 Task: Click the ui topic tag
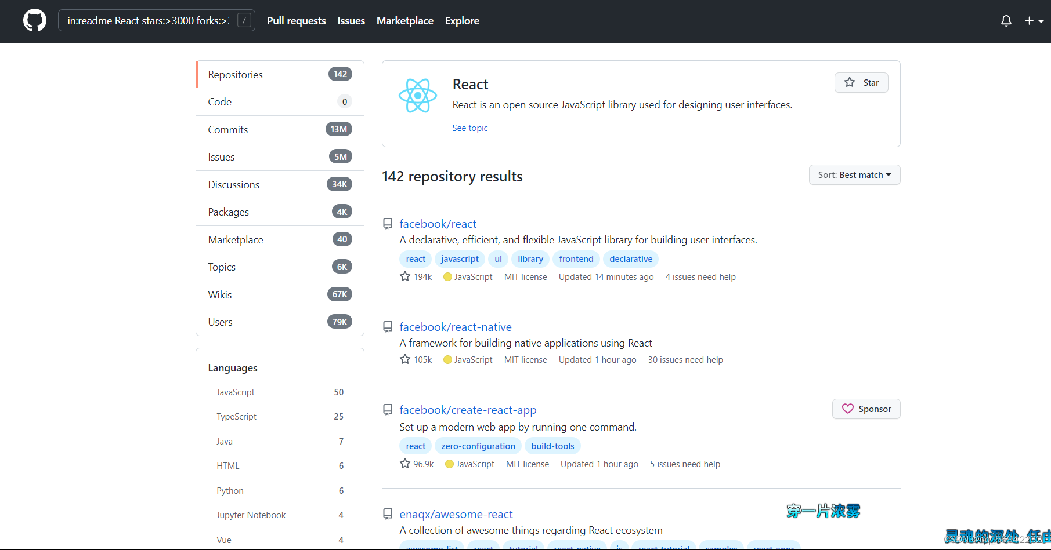[498, 259]
